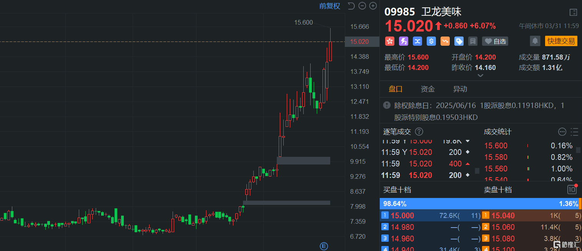Switch to the 资金 tab
This screenshot has height=251, width=582.
click(427, 89)
